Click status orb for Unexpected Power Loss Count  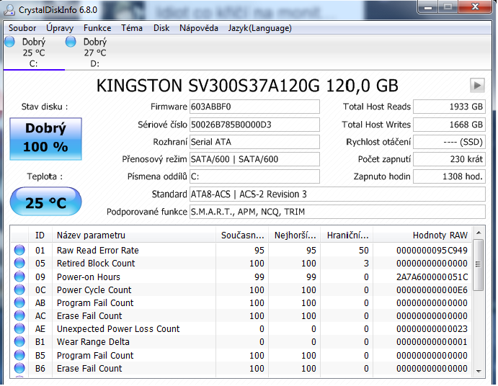coord(19,329)
